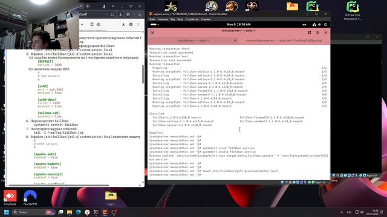Click the РУС language indicator in tray
This screenshot has height=217, width=387.
point(350,212)
